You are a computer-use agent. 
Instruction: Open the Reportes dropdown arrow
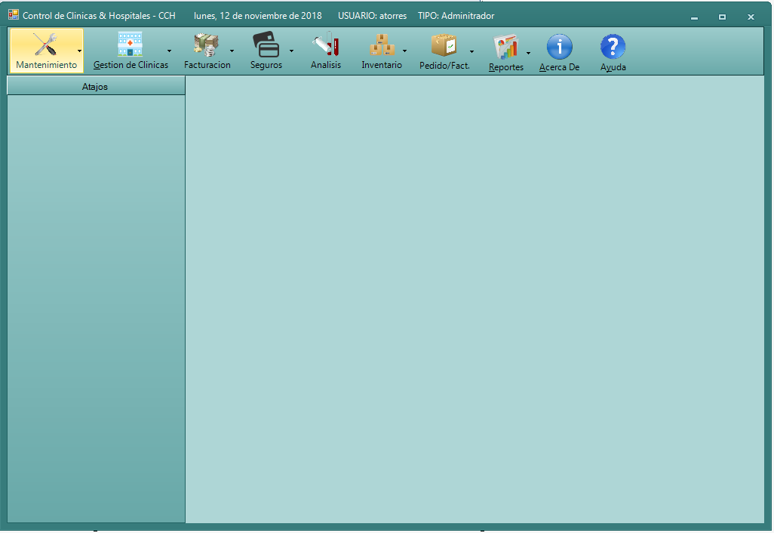(528, 53)
